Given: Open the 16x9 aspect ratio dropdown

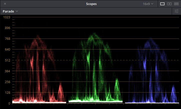Looking at the screenshot, I should [x=148, y=4].
